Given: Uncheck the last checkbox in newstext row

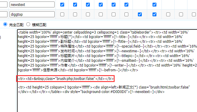Looking at the screenshot, I should pyautogui.click(x=154, y=5).
